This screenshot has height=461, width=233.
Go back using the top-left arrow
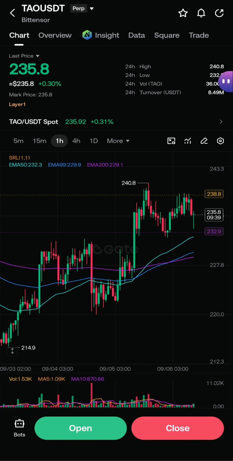point(12,13)
